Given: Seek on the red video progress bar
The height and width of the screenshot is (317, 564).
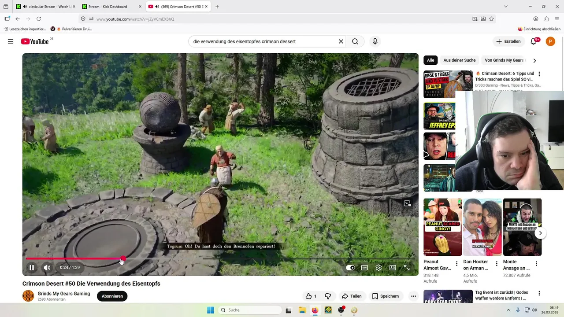Looking at the screenshot, I should pyautogui.click(x=220, y=258).
